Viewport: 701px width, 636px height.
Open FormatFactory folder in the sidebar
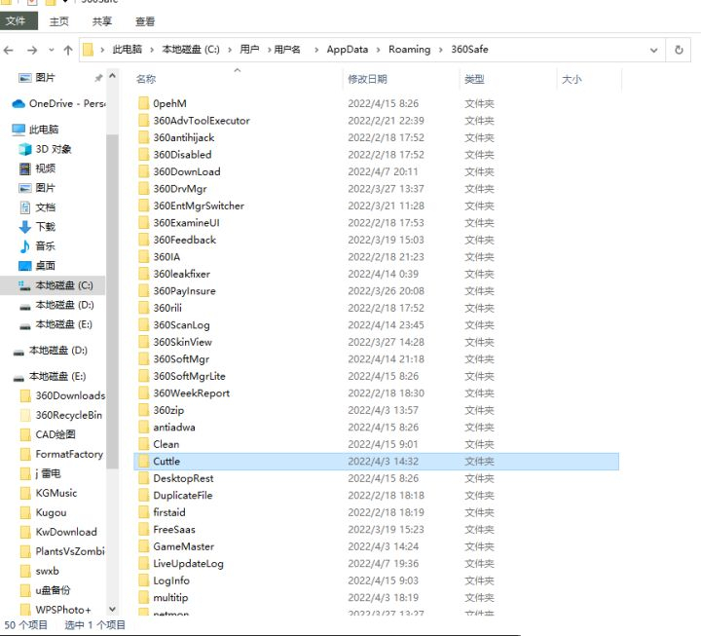(61, 454)
